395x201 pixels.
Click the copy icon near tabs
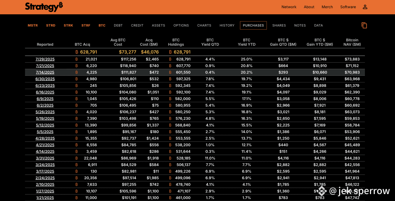click(x=364, y=25)
